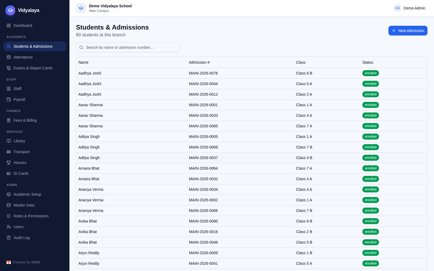Click student name in MAIN-2026-0032 row
This screenshot has width=434, height=271.
tap(89, 179)
